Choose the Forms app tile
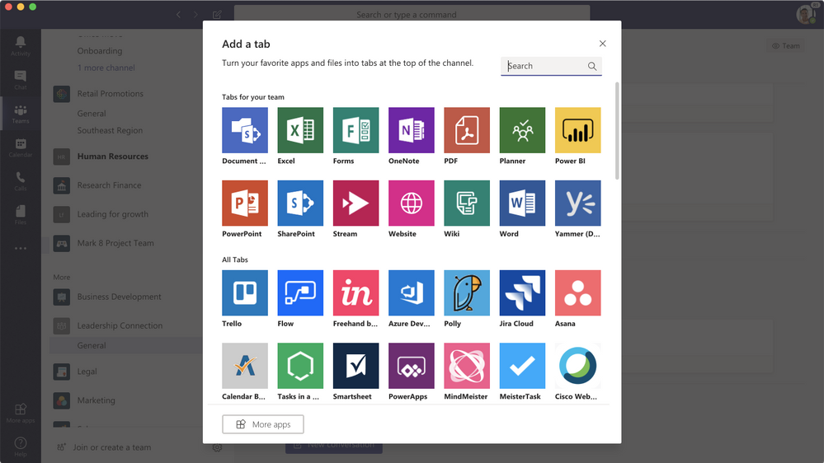The image size is (824, 463). pyautogui.click(x=355, y=130)
